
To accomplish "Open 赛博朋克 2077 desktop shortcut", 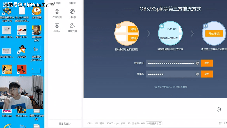I will coord(36,33).
